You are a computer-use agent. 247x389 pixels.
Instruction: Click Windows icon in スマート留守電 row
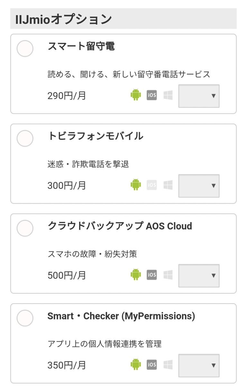click(x=168, y=95)
